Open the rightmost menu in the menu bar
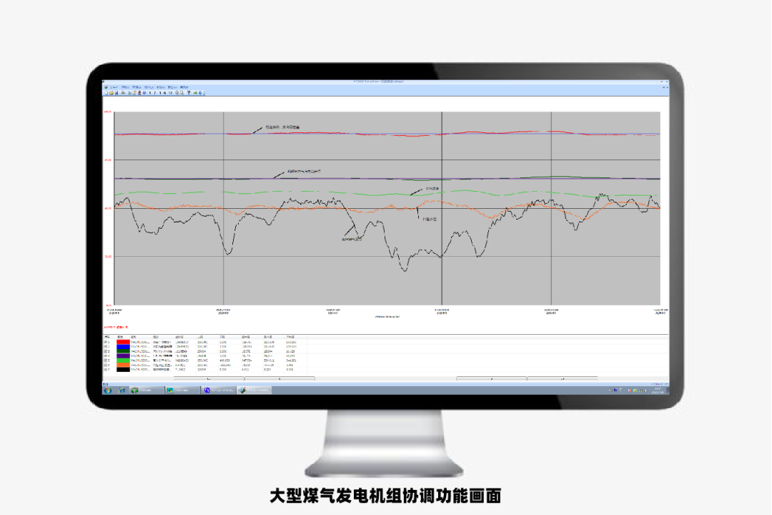The height and width of the screenshot is (515, 772). tap(184, 87)
